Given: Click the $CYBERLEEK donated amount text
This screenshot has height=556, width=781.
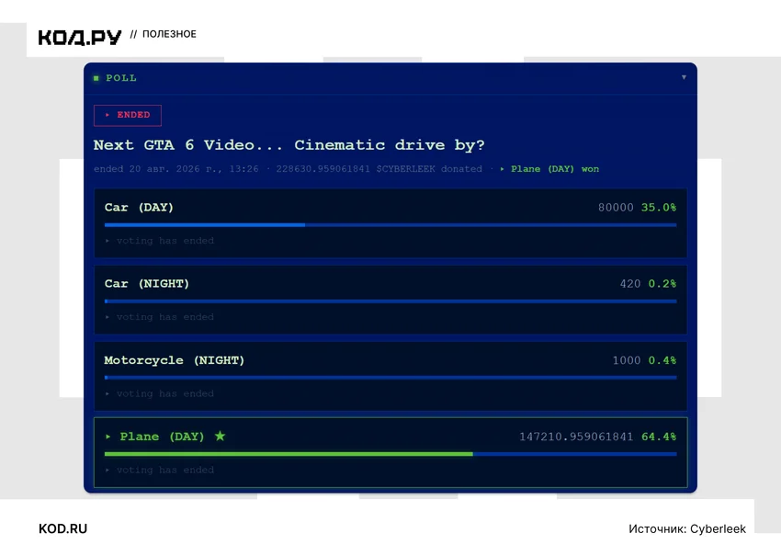Looking at the screenshot, I should (x=379, y=169).
